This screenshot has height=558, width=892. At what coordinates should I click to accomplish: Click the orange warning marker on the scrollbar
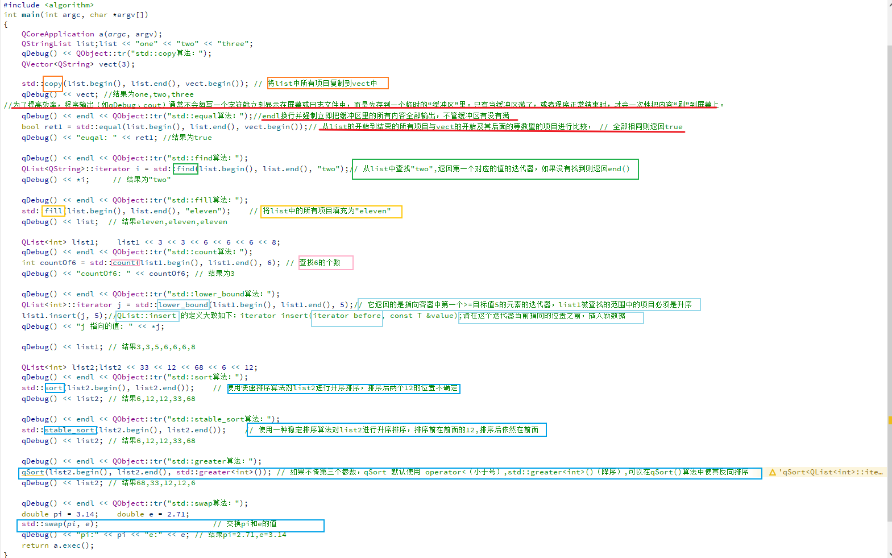pos(889,420)
